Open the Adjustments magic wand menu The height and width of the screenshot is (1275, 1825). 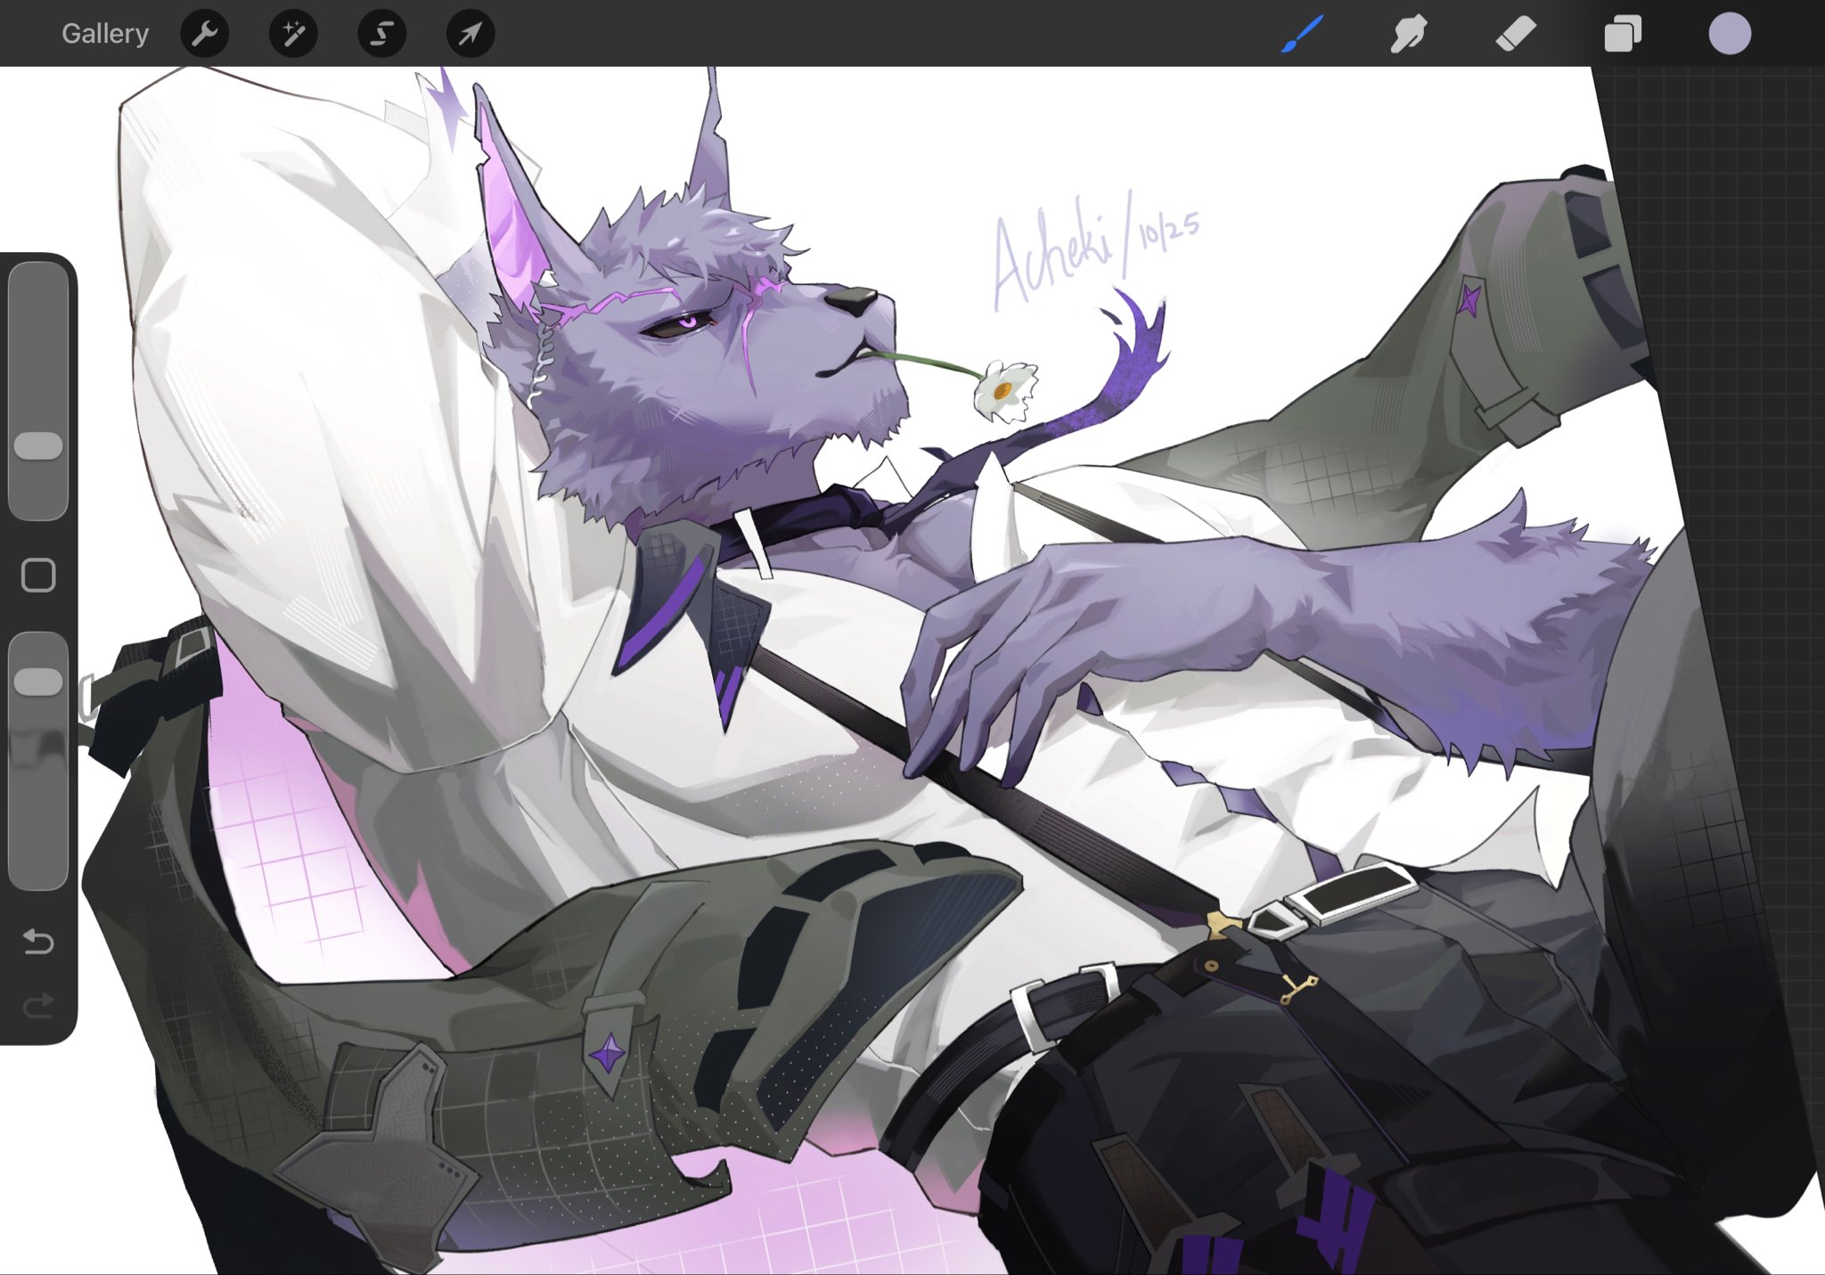tap(293, 34)
